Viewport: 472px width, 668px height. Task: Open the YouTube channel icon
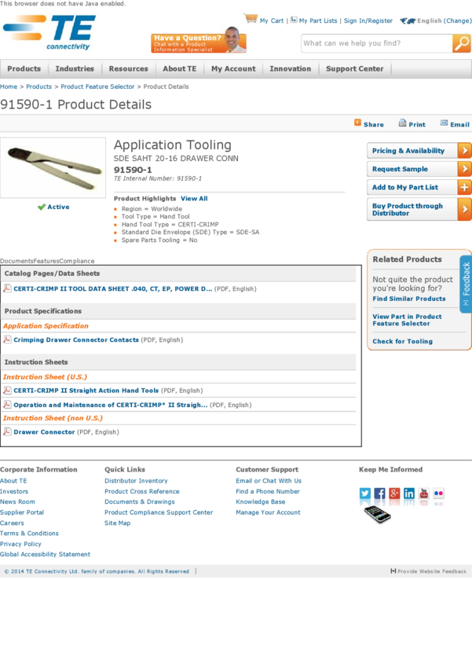point(424,494)
